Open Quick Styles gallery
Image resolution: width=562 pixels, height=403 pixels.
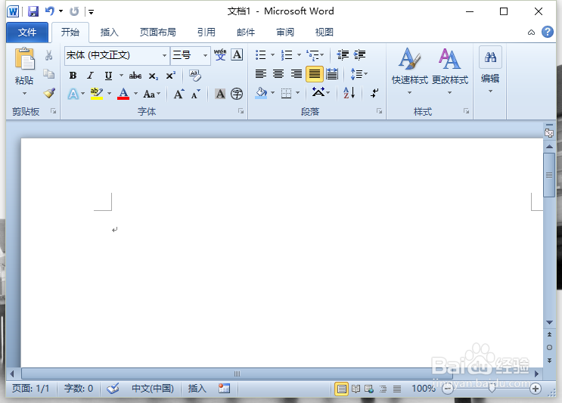tap(410, 71)
